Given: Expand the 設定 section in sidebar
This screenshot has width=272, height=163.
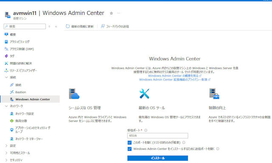Looking at the screenshot, I should (6, 146).
